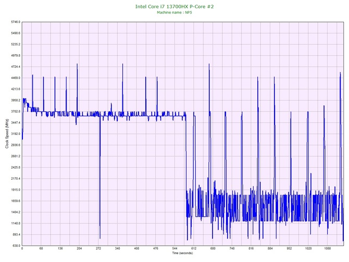The image size is (349, 262).
Task: Click the 3702.8 y-axis value
Action: [16, 111]
